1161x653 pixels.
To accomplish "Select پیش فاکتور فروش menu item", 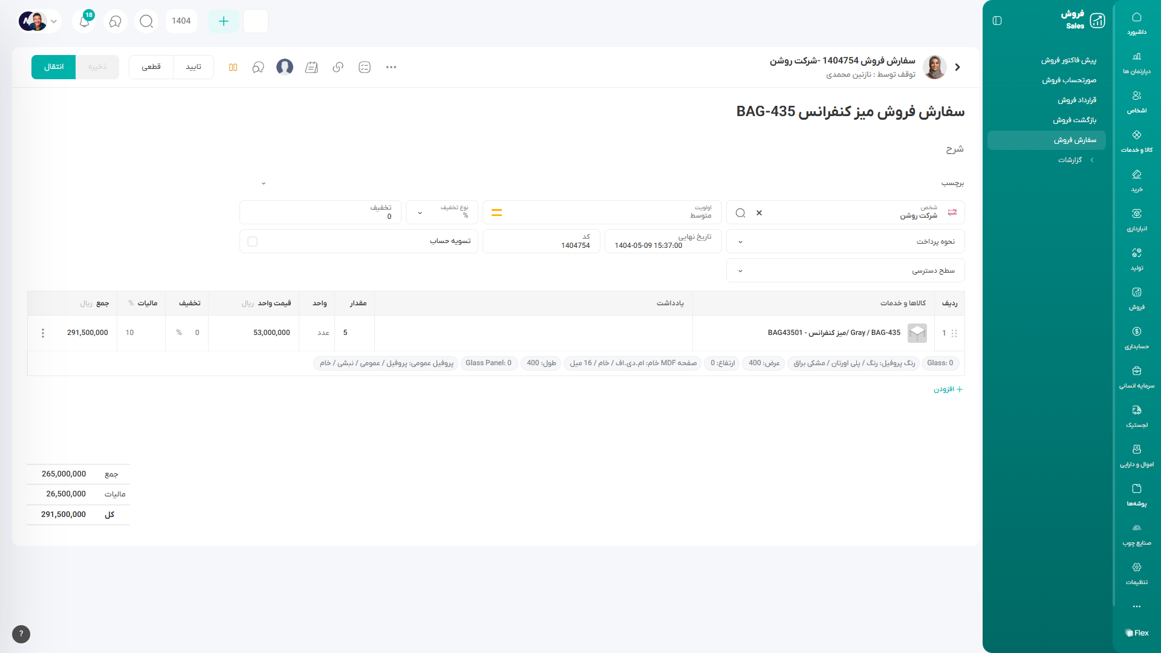I will [1068, 60].
